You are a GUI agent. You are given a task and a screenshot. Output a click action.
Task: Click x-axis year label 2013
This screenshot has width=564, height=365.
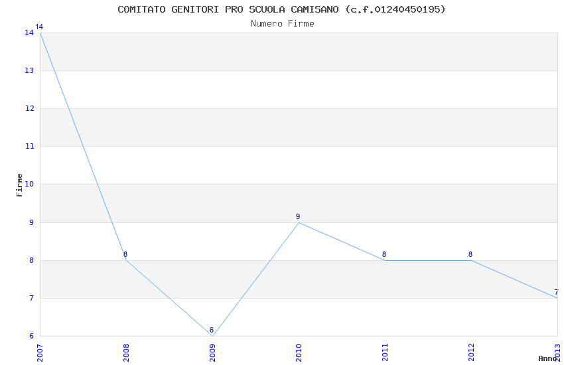(x=558, y=353)
